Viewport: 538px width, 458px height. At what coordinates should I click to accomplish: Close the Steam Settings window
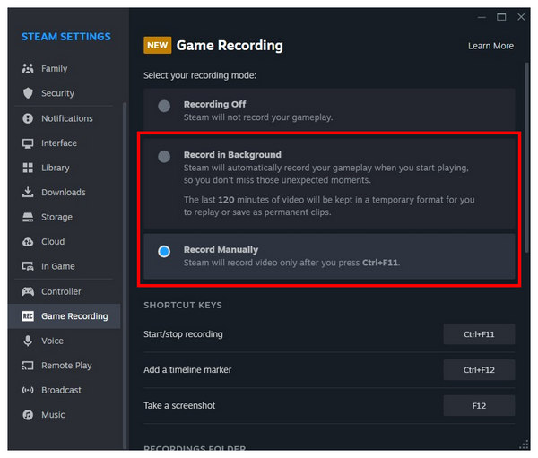coord(521,17)
